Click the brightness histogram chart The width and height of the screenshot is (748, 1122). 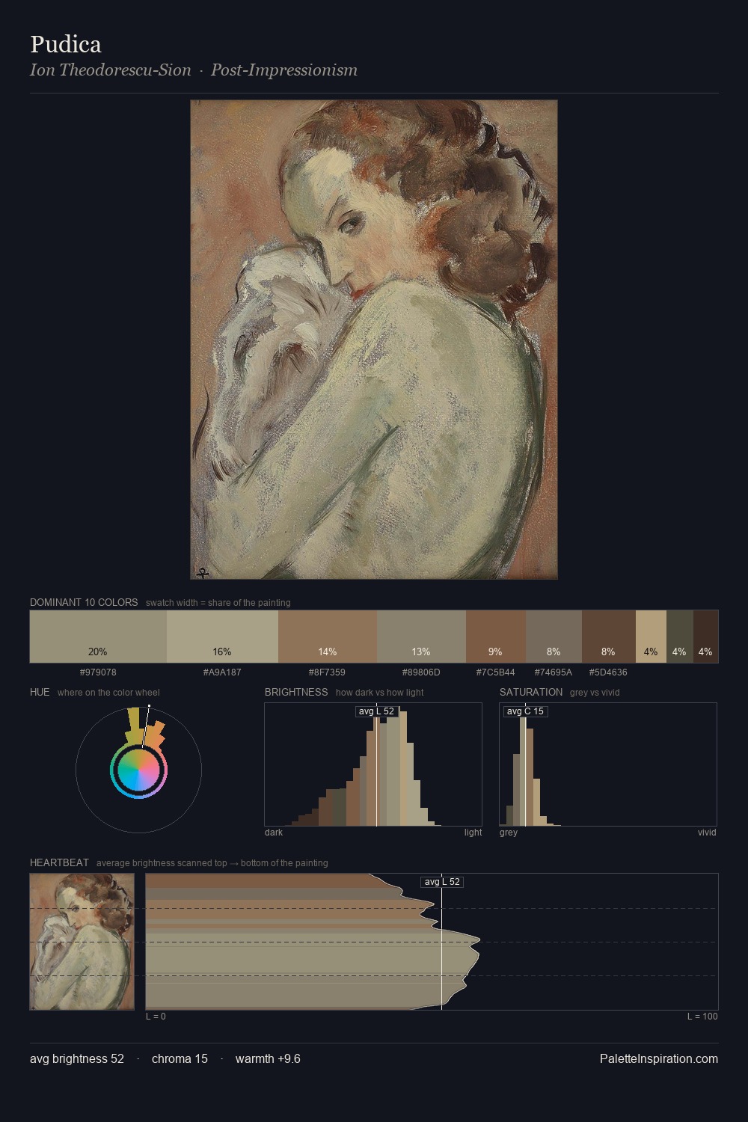click(373, 764)
